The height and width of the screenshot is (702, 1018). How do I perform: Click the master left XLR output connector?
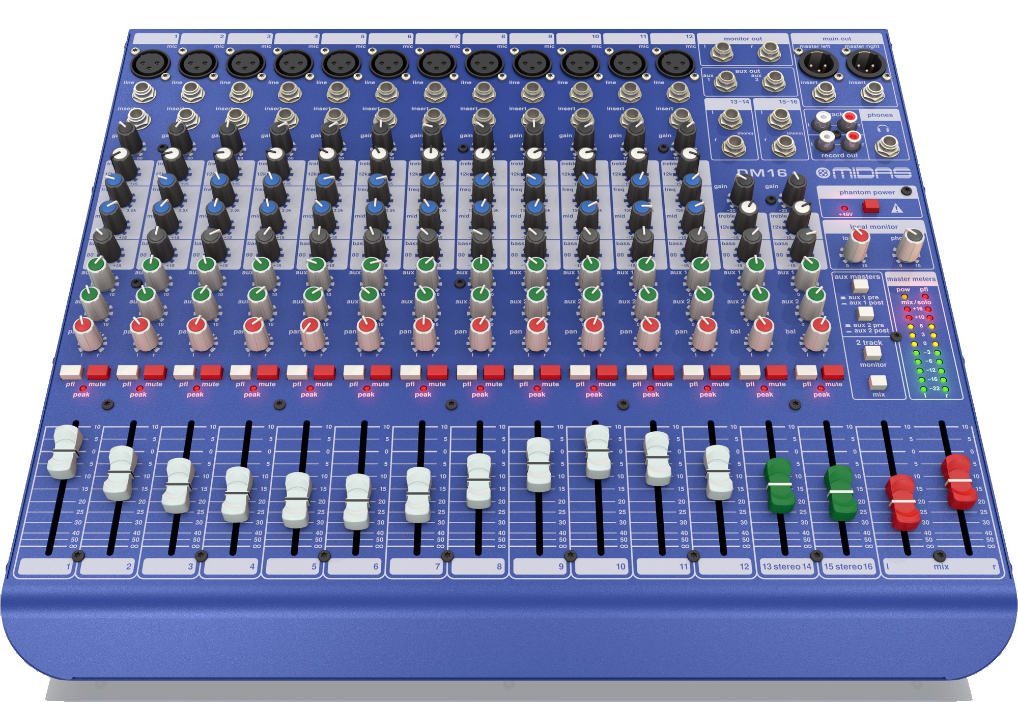click(x=818, y=65)
